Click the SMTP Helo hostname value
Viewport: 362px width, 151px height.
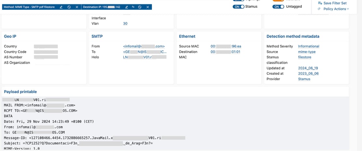[145, 57]
